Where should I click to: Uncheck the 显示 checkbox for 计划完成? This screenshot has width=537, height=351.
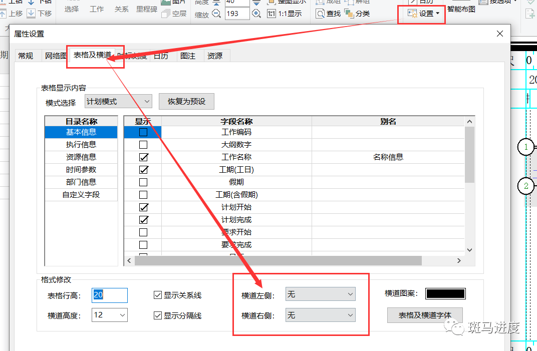click(143, 219)
